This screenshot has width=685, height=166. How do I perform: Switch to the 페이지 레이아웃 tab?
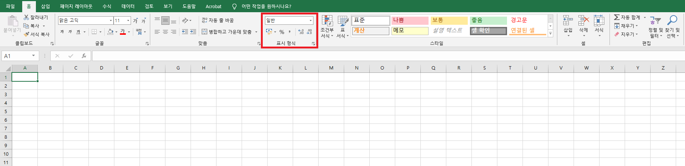coord(76,6)
